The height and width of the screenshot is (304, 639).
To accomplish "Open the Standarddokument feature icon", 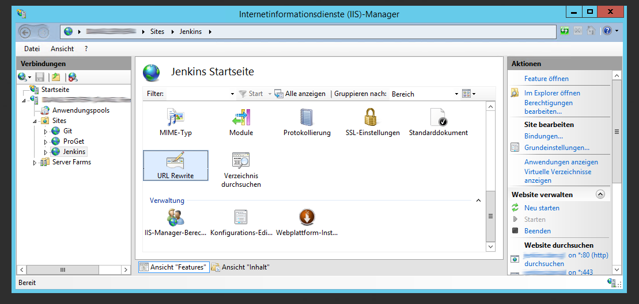I will (x=438, y=117).
